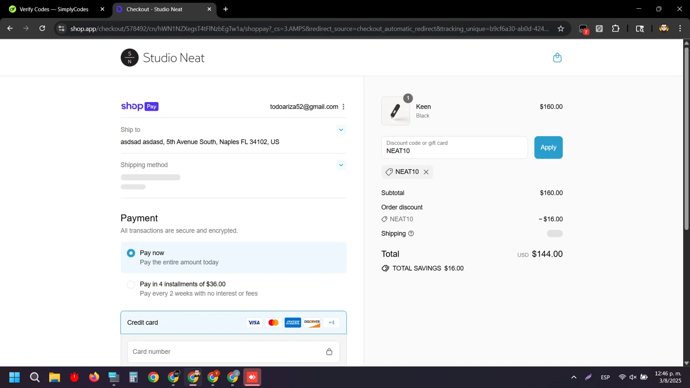Click the Studio Neat store name
This screenshot has width=690, height=388.
[173, 58]
